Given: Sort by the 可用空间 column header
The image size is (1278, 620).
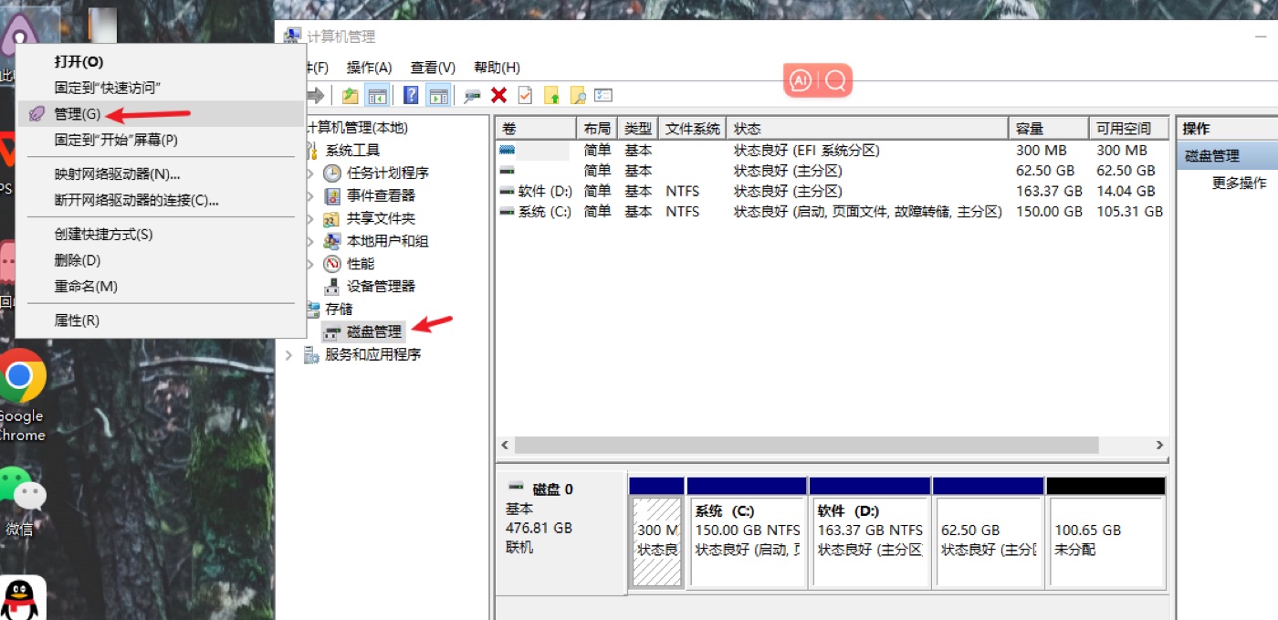Looking at the screenshot, I should click(x=1129, y=129).
